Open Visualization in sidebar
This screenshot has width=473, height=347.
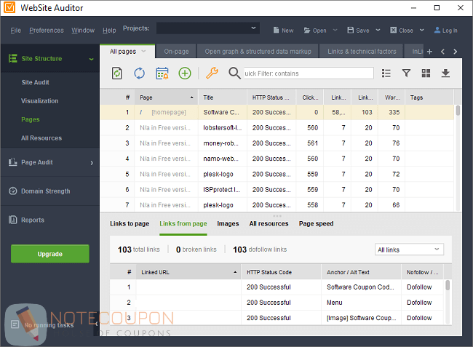pyautogui.click(x=39, y=101)
